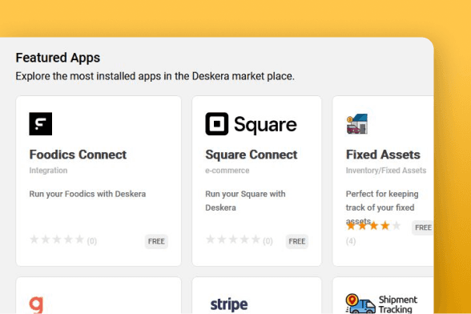Click FREE badge on Square Connect card

click(296, 241)
